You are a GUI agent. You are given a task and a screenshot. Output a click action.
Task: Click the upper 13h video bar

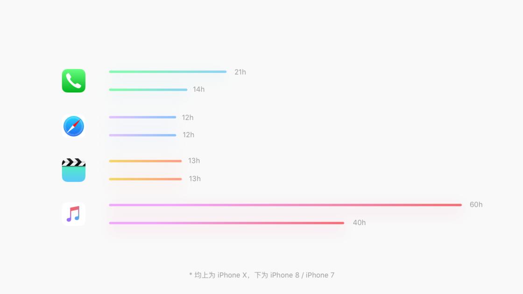(x=145, y=161)
